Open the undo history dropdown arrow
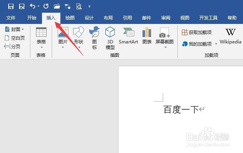The width and height of the screenshot is (243, 153). pos(38,6)
